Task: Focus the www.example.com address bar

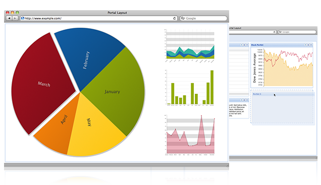Action: (98, 18)
